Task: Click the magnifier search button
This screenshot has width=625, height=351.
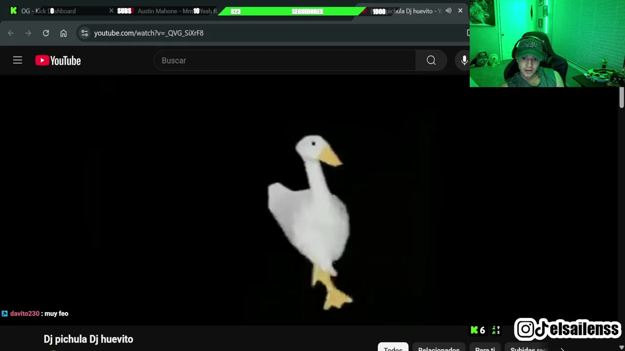Action: coord(431,60)
